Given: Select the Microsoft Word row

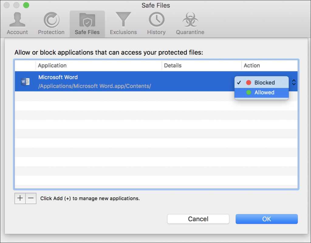Looking at the screenshot, I should point(121,81).
